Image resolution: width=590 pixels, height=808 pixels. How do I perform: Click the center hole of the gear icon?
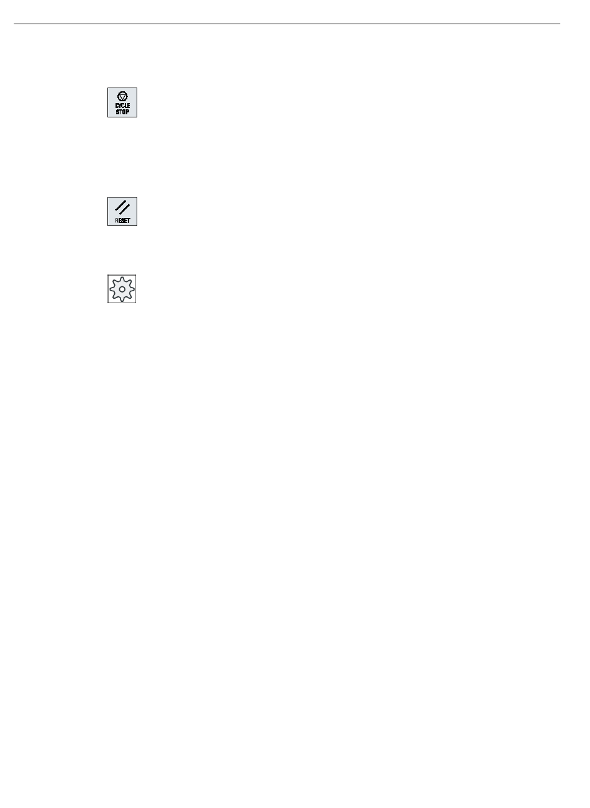click(122, 289)
